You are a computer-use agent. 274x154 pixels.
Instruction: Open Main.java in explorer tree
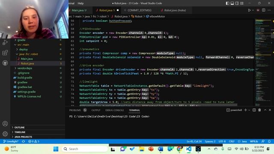27,59
